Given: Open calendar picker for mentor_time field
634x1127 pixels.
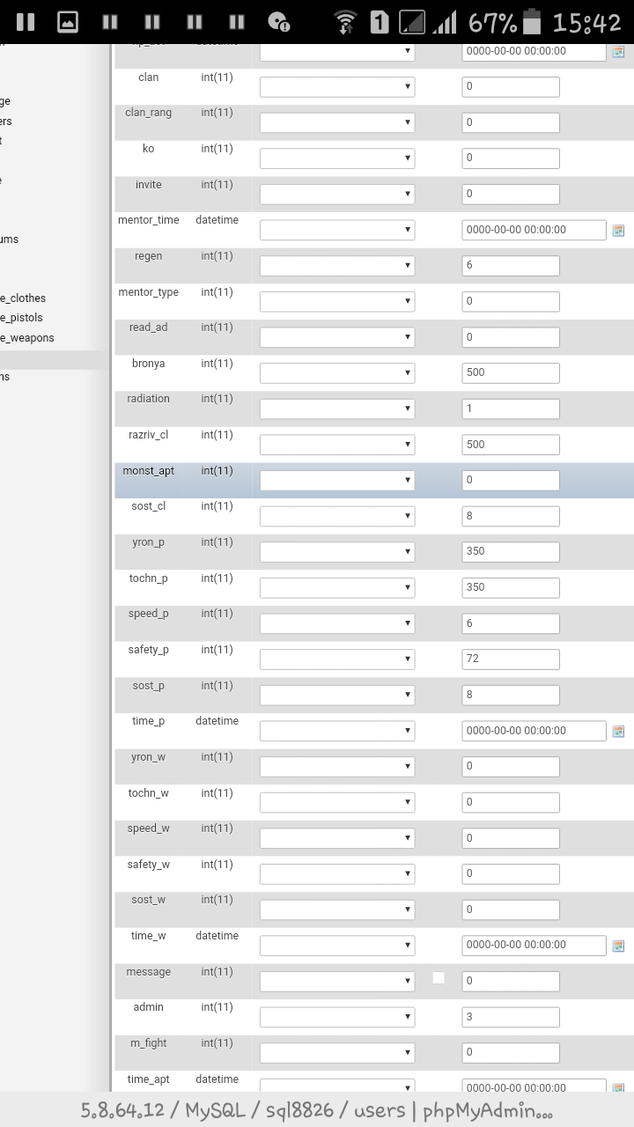Looking at the screenshot, I should coord(618,231).
